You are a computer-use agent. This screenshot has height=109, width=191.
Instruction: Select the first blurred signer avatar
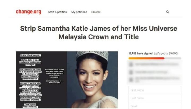[x=131, y=64]
